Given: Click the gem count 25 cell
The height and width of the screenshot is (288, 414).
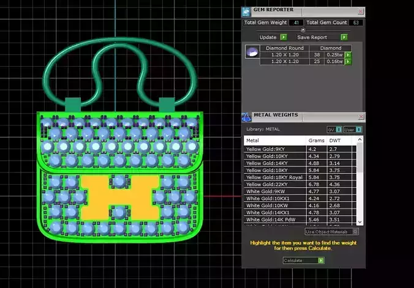Looking at the screenshot, I should point(317,61).
